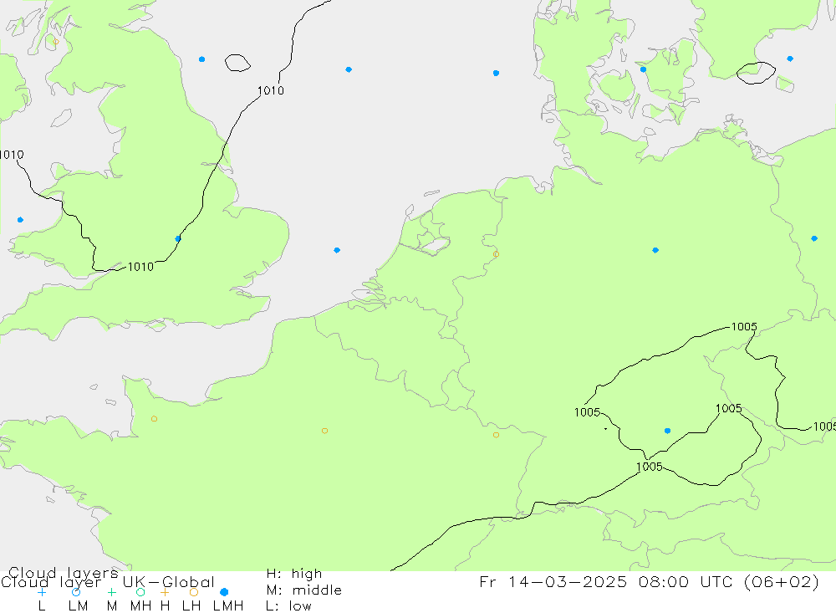
Task: Select the LMH dot over Bavaria in southern Germany
Action: pyautogui.click(x=667, y=431)
